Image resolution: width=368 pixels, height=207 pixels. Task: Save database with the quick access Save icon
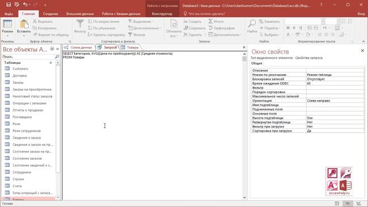(x=9, y=5)
